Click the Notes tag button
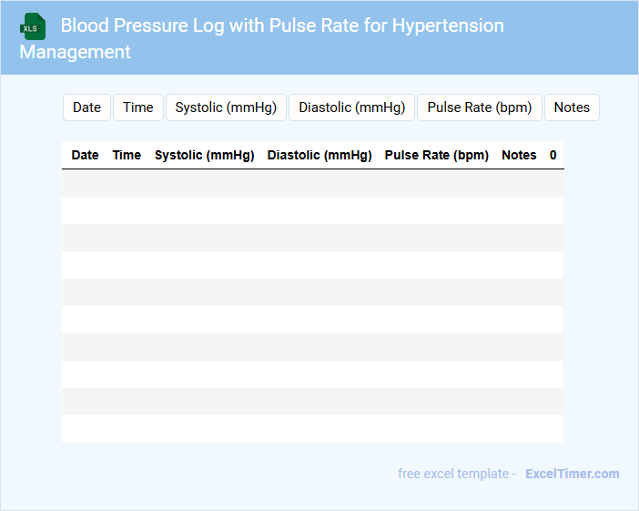Image resolution: width=639 pixels, height=511 pixels. [x=572, y=107]
